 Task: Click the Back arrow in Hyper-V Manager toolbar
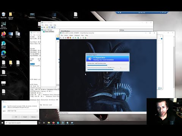42,27
